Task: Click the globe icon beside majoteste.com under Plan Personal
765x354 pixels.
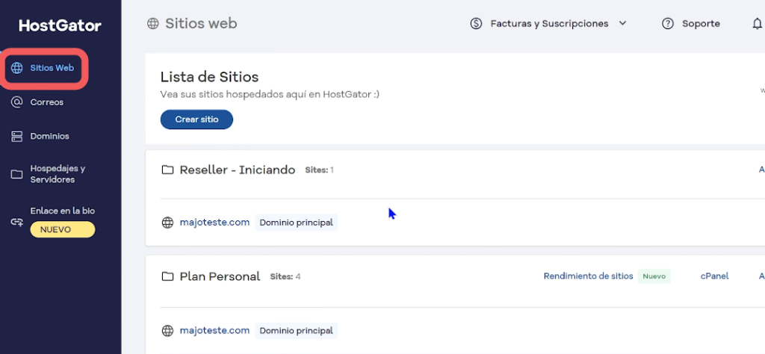Action: coord(167,331)
